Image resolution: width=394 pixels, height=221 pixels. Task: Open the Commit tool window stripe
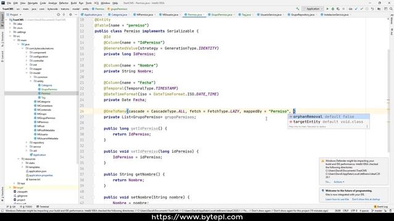coord(2,56)
